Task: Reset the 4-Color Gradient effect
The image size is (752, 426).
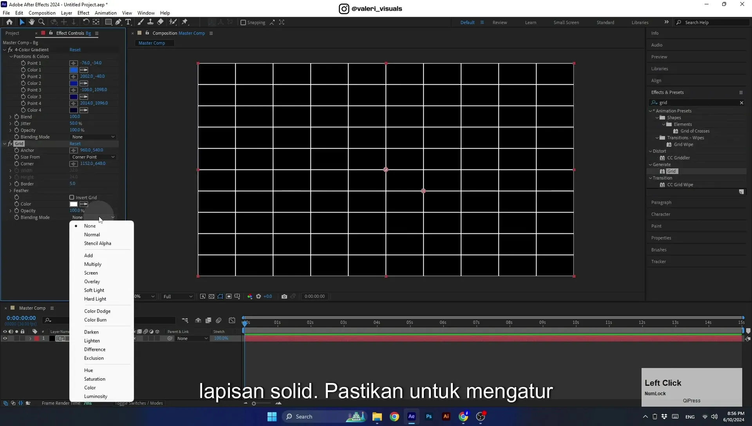Action: point(75,50)
